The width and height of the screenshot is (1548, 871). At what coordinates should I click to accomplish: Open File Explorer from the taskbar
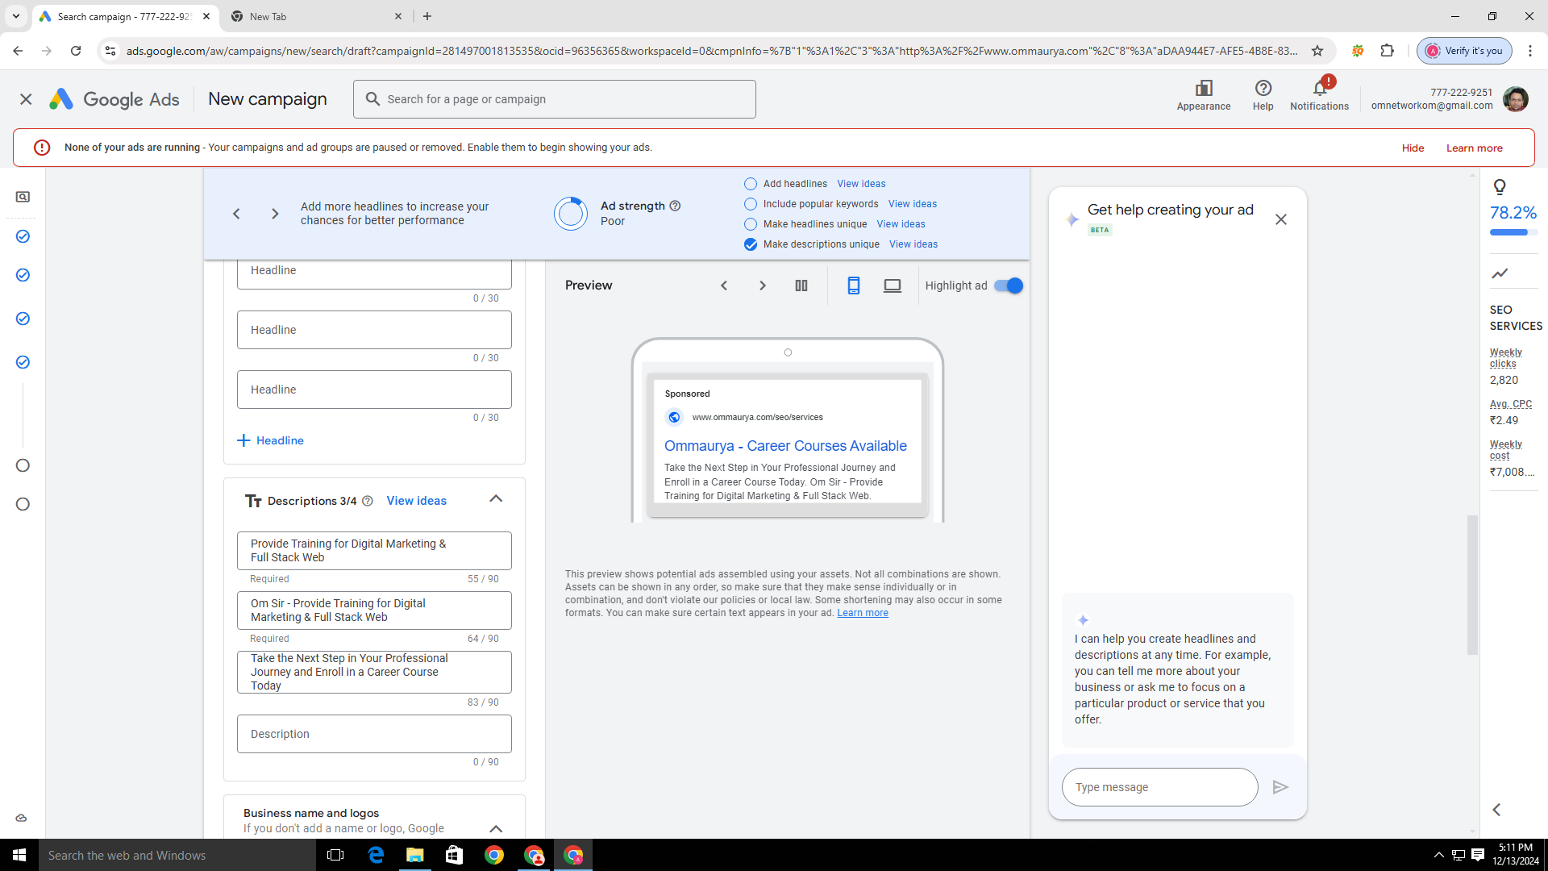click(x=415, y=855)
